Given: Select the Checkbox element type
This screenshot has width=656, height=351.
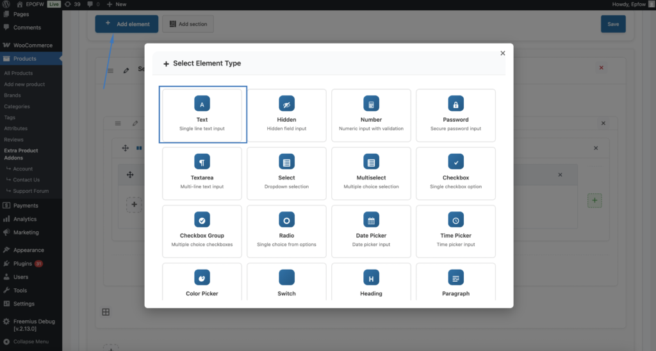Looking at the screenshot, I should click(455, 172).
